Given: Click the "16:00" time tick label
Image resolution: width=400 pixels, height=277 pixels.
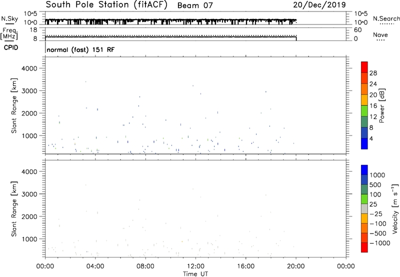Looking at the screenshot, I should click(x=245, y=266).
